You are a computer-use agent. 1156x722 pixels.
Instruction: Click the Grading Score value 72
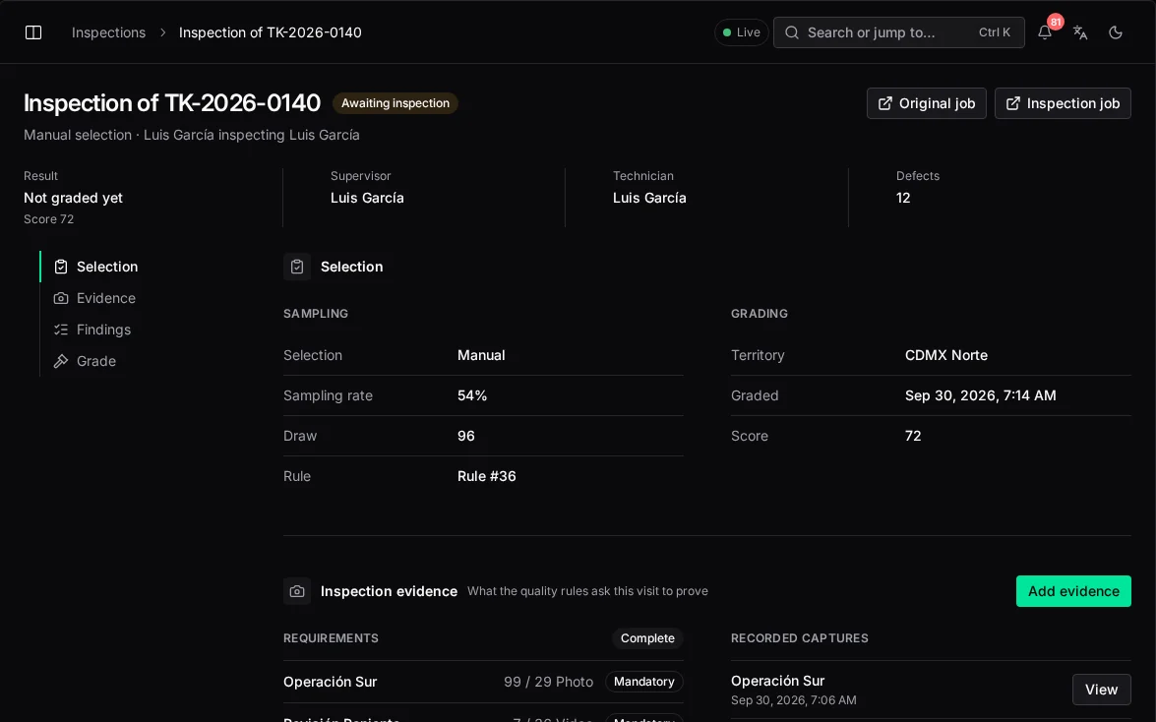click(913, 436)
